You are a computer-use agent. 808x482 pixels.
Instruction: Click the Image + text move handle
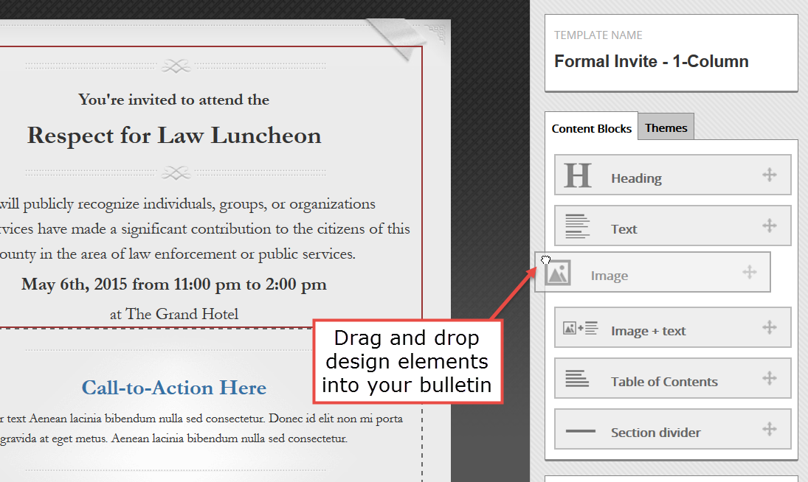click(769, 327)
